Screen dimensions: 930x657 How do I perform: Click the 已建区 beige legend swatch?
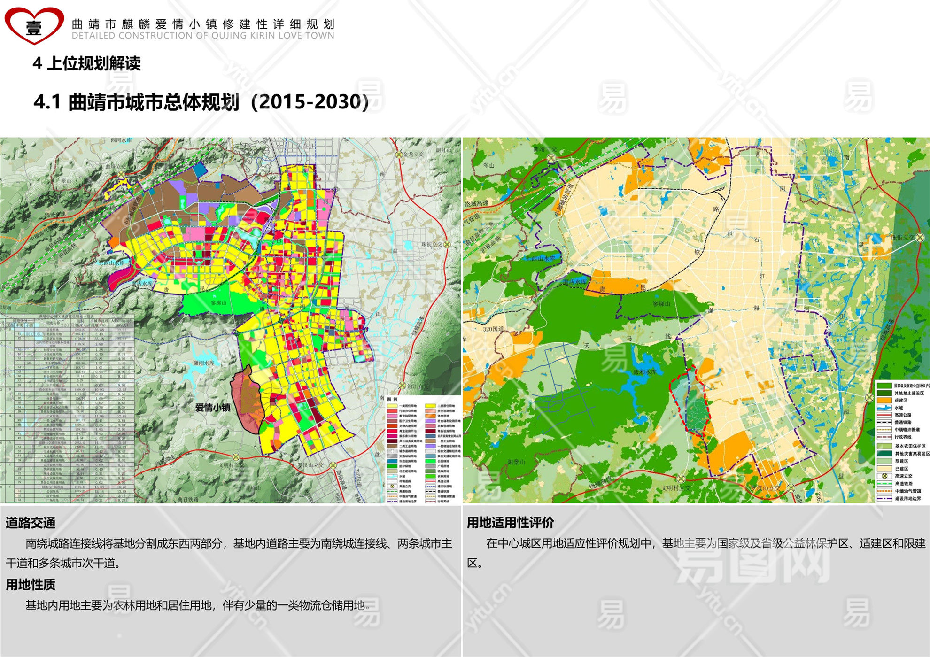click(884, 468)
